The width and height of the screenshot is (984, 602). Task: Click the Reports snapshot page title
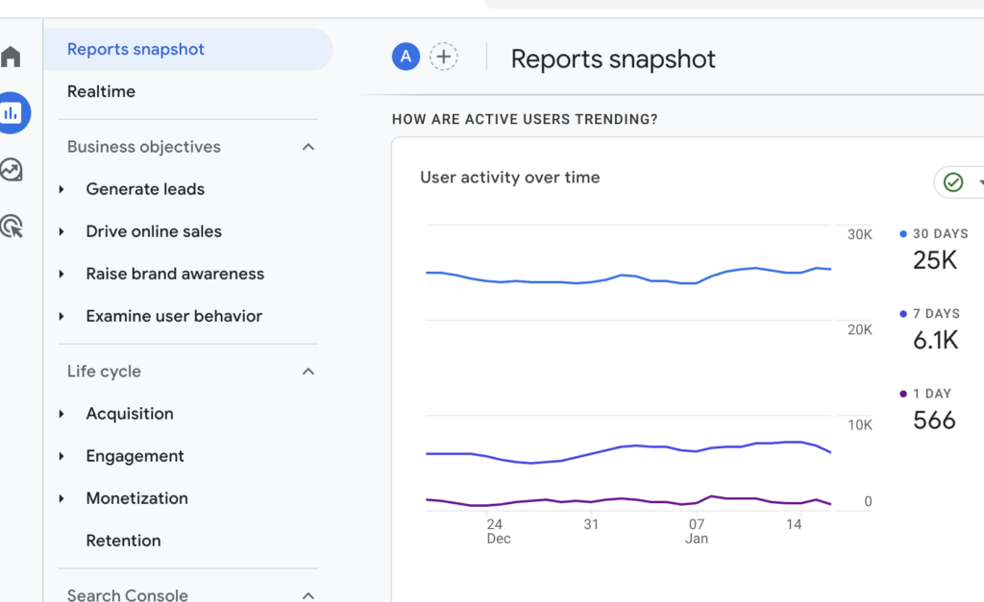[613, 59]
